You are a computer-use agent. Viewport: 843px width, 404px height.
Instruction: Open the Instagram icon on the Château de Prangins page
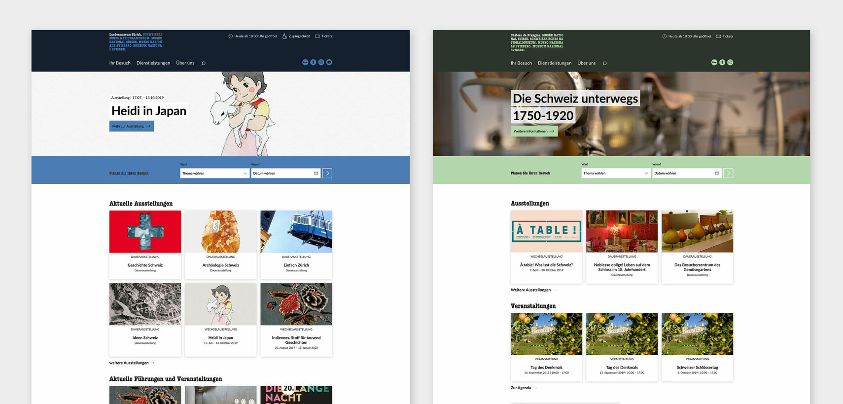730,63
